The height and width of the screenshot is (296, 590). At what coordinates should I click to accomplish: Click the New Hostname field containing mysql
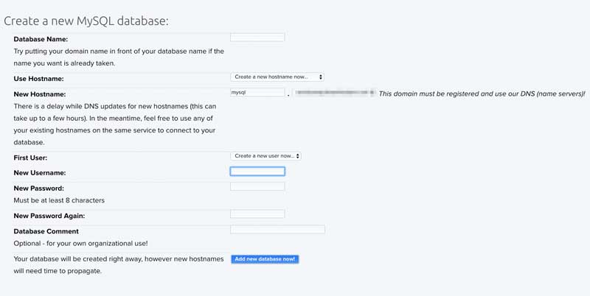pos(257,93)
